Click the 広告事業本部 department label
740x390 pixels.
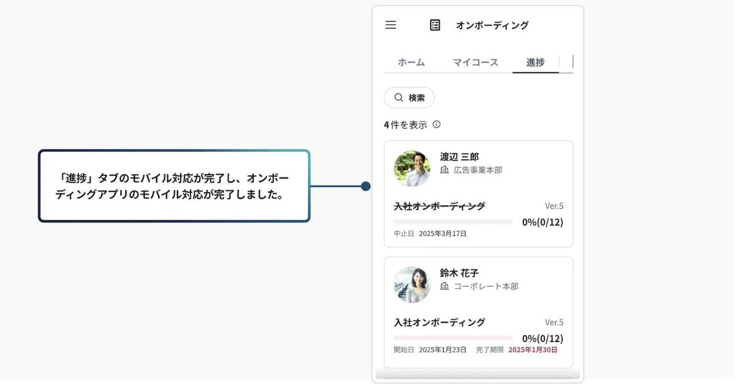coord(478,169)
